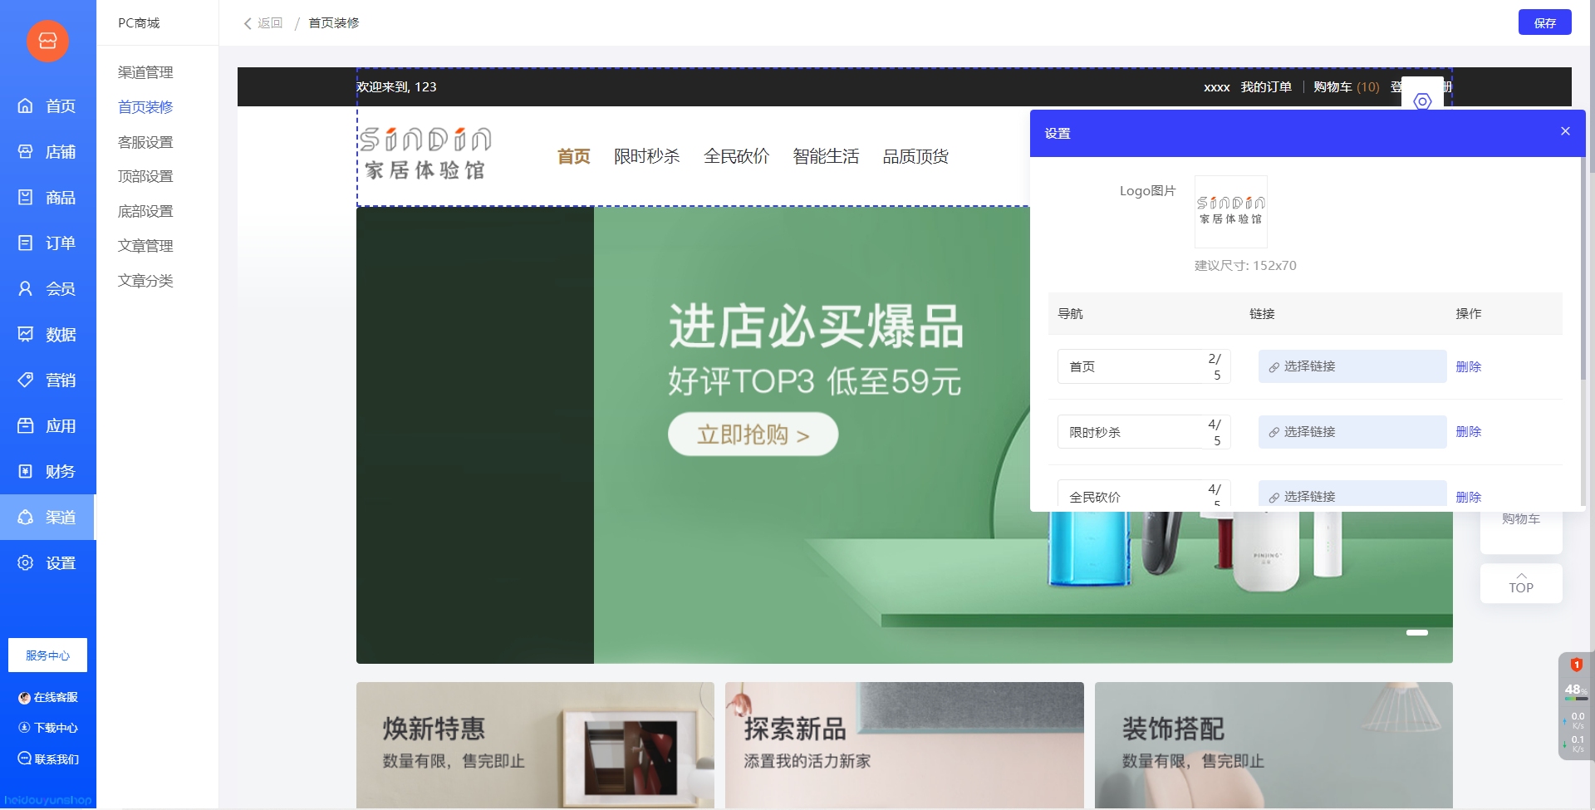Open the 店铺 shop sidebar icon
Screen dimensions: 1595x810
pos(26,152)
